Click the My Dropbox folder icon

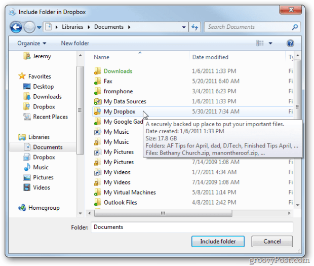[98, 111]
